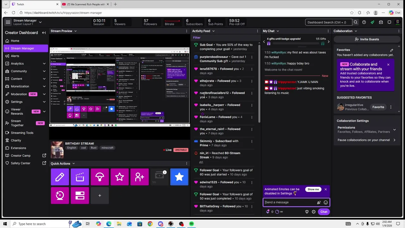
Task: Open the whispers chat bubble icon
Action: pyautogui.click(x=389, y=22)
